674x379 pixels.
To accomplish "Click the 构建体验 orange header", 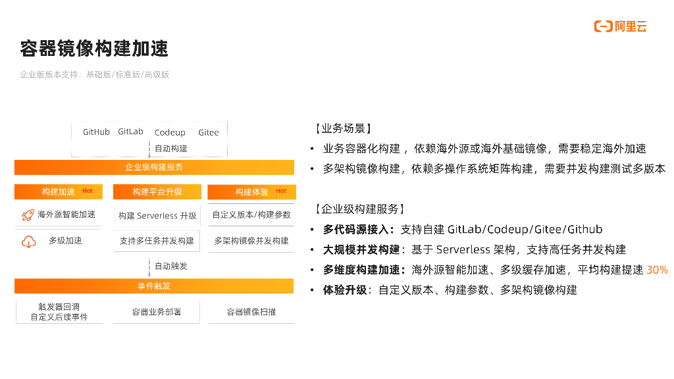I will (251, 191).
